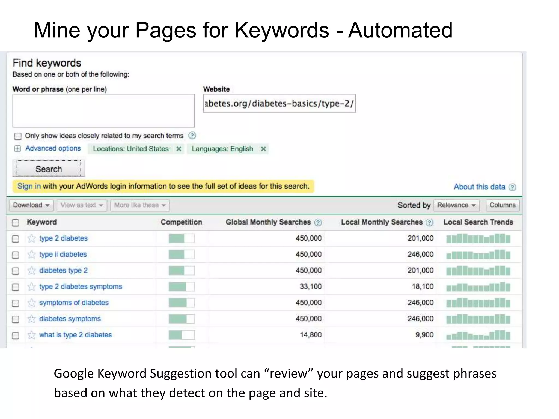Check the 'type 2 diabetes' row checkbox
Screen dimensions: 559x419
tap(16, 239)
